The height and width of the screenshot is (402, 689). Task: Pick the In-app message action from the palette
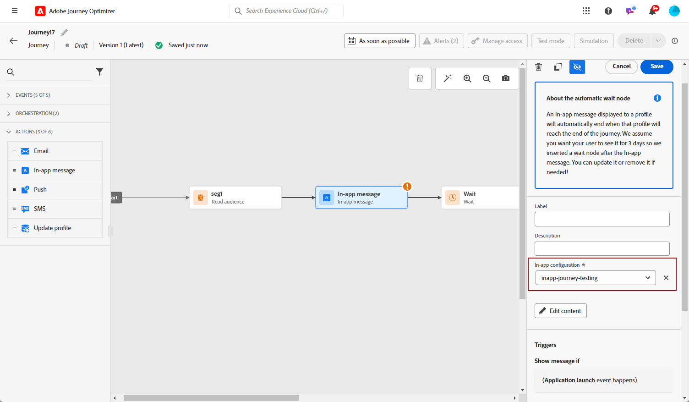(55, 171)
